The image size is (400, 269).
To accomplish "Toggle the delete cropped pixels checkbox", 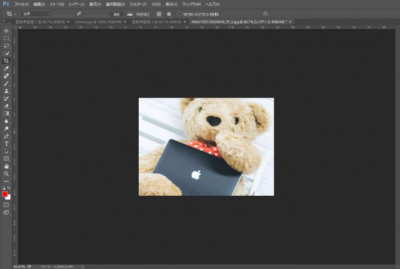I will 179,13.
